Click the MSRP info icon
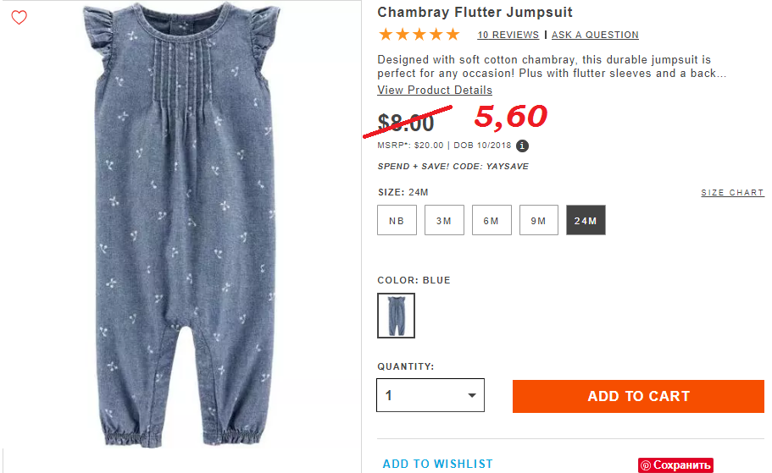 click(x=522, y=146)
